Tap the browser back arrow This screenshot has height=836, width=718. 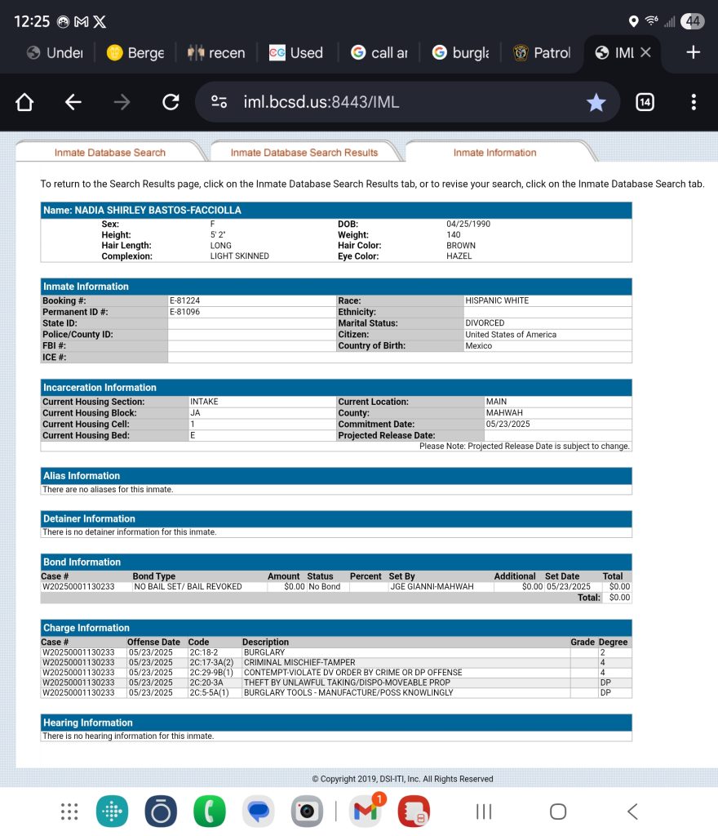tap(73, 102)
